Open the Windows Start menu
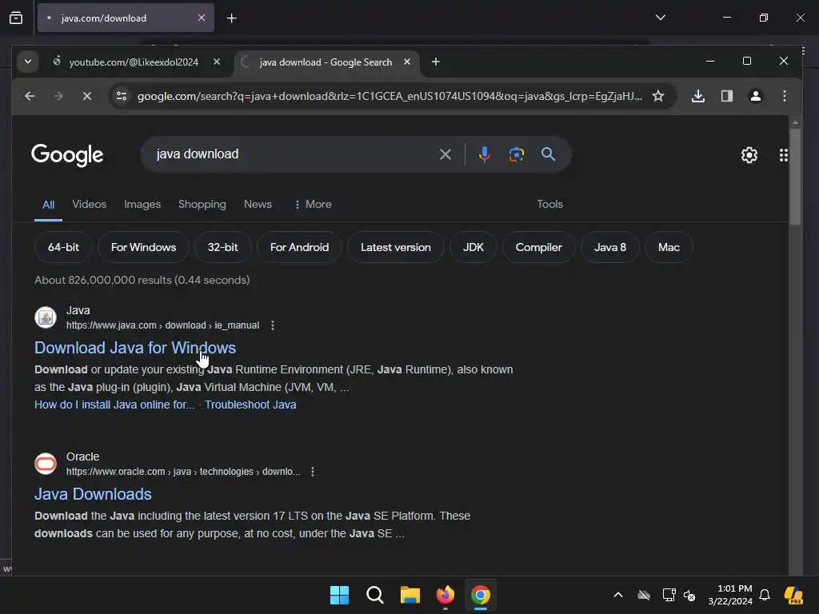819x614 pixels. (x=339, y=595)
